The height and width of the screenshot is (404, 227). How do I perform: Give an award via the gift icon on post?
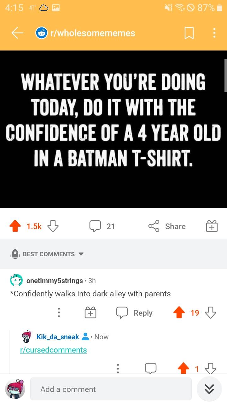click(x=212, y=226)
